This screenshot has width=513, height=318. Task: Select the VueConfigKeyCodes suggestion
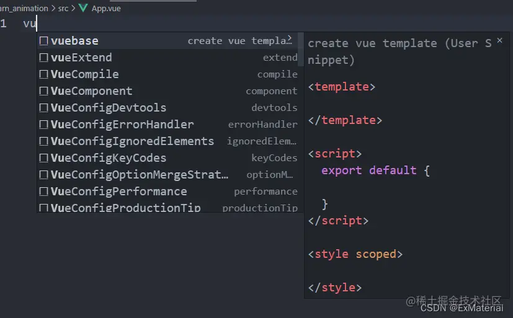pyautogui.click(x=167, y=158)
